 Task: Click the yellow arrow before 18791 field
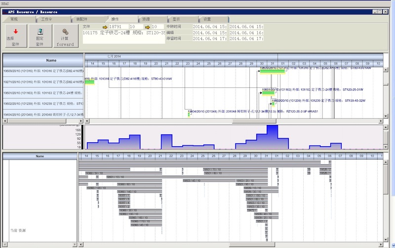(105, 26)
